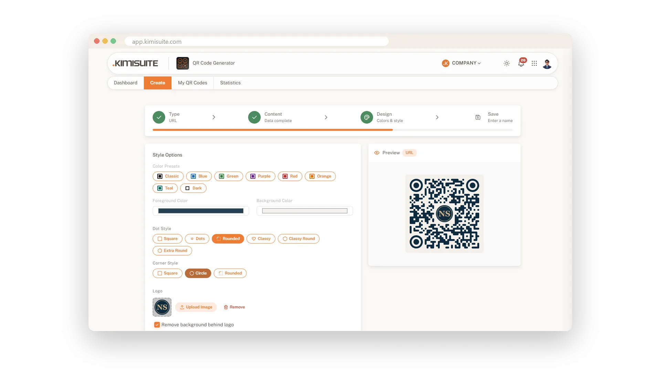
Task: Click the upload arrow icon
Action: [182, 307]
